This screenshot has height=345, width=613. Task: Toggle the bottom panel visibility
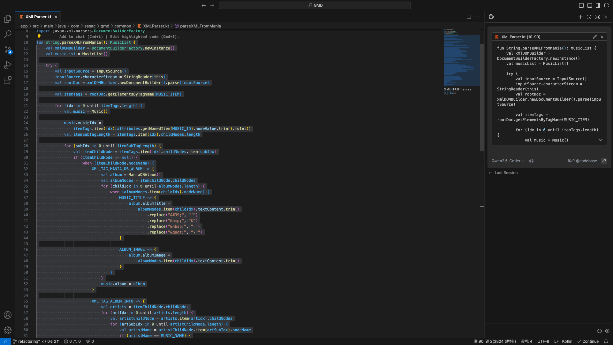pyautogui.click(x=590, y=5)
